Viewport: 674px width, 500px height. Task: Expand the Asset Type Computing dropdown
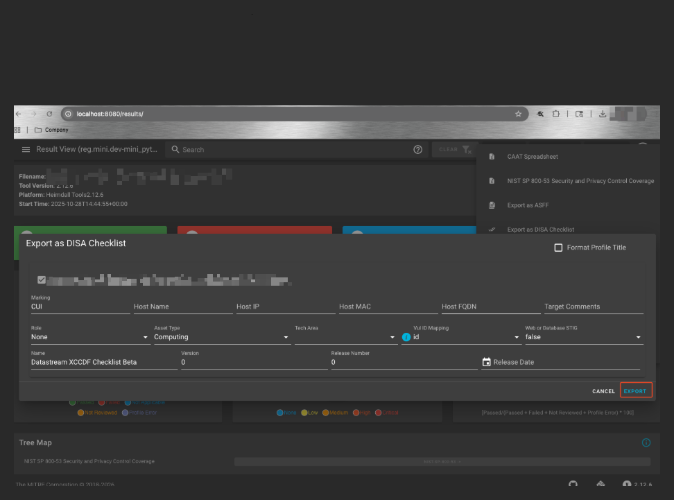(x=221, y=336)
